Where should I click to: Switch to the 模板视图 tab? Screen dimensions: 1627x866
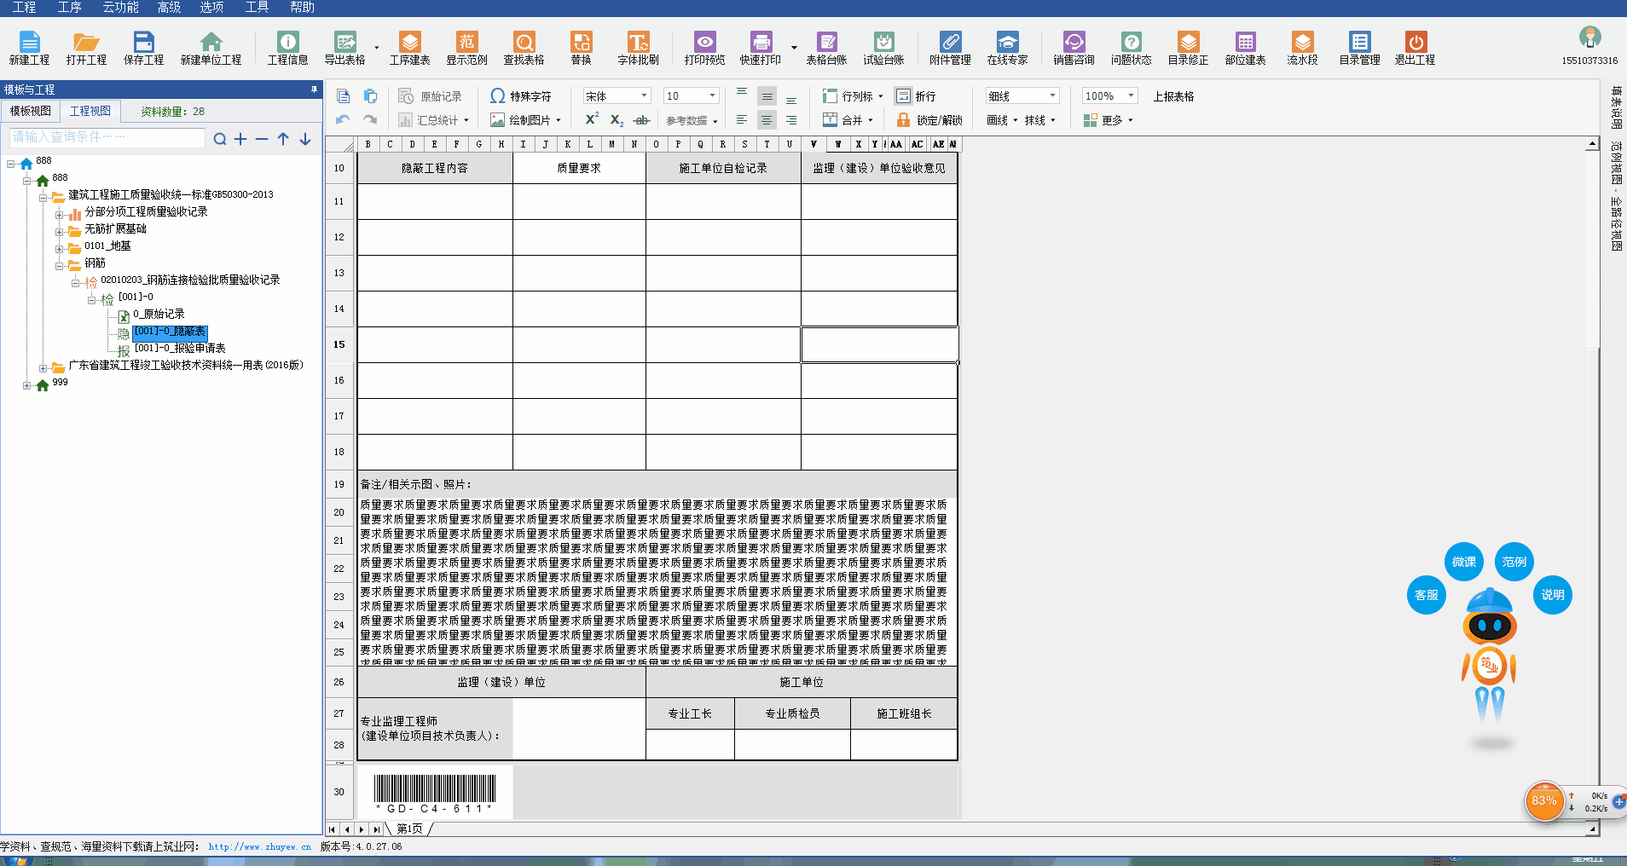31,111
